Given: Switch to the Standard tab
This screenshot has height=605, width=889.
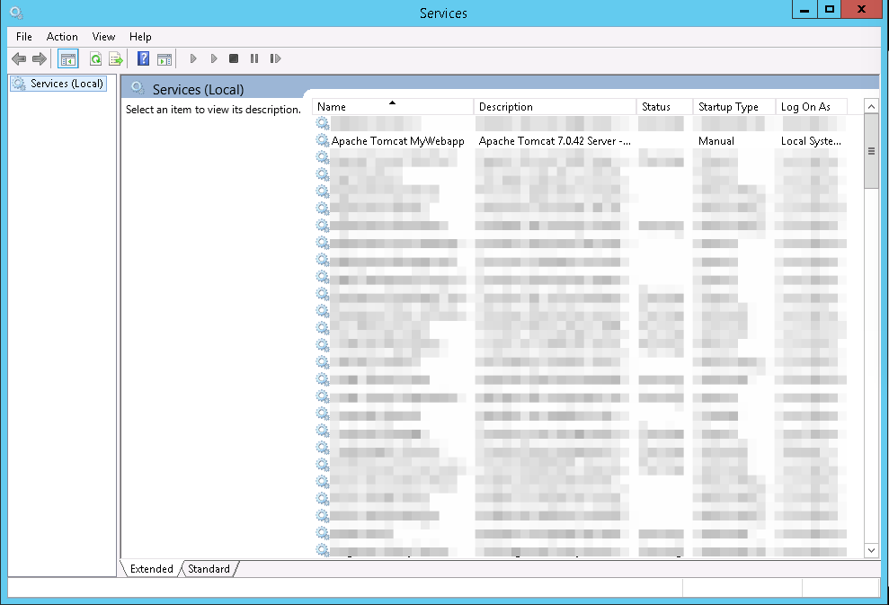Looking at the screenshot, I should [x=209, y=569].
